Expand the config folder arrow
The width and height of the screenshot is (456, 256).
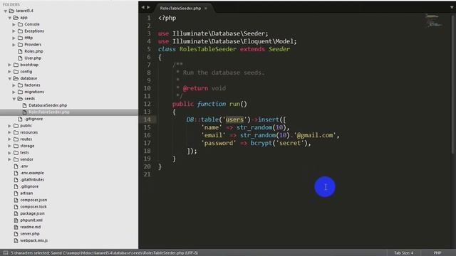click(9, 72)
